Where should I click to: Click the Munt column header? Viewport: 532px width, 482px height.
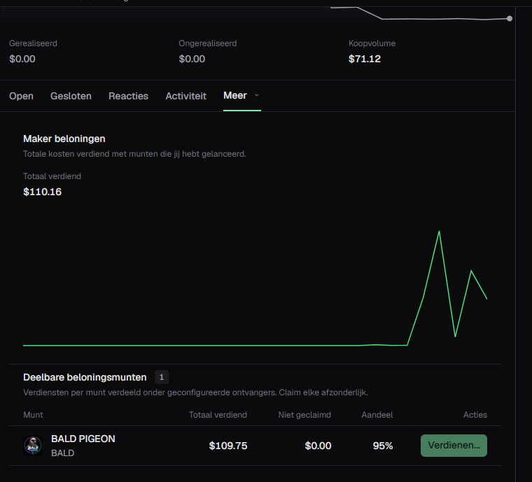point(33,415)
